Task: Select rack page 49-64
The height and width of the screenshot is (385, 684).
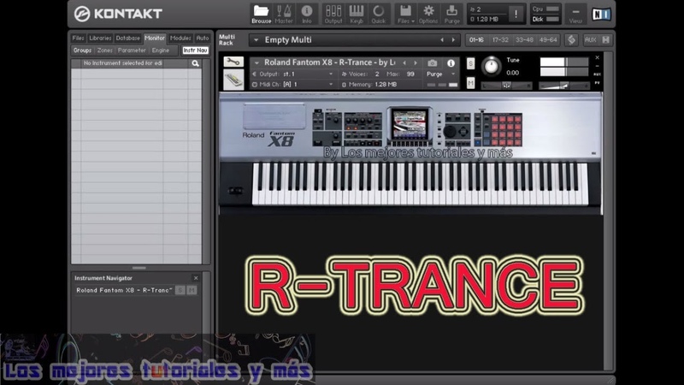Action: (x=548, y=39)
